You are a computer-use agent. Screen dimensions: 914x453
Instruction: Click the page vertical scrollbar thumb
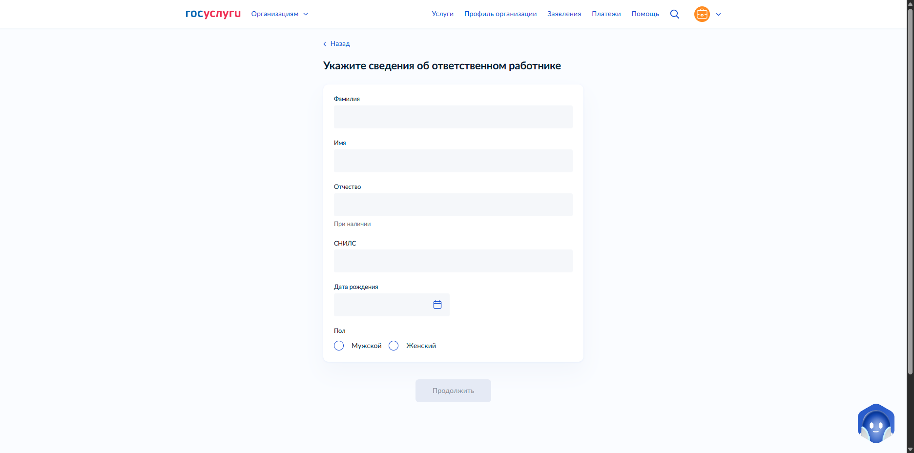click(910, 192)
